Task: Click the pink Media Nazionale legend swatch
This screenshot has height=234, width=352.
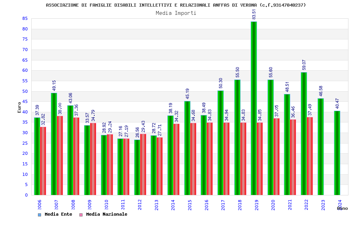Action: (81, 215)
